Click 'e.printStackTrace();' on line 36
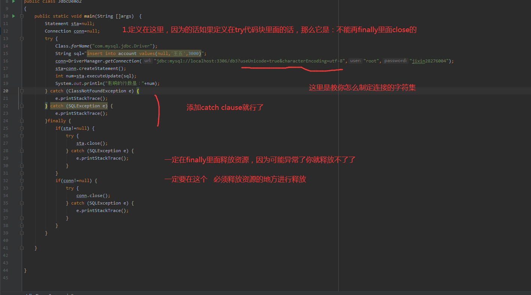The width and height of the screenshot is (531, 295). tap(103, 211)
